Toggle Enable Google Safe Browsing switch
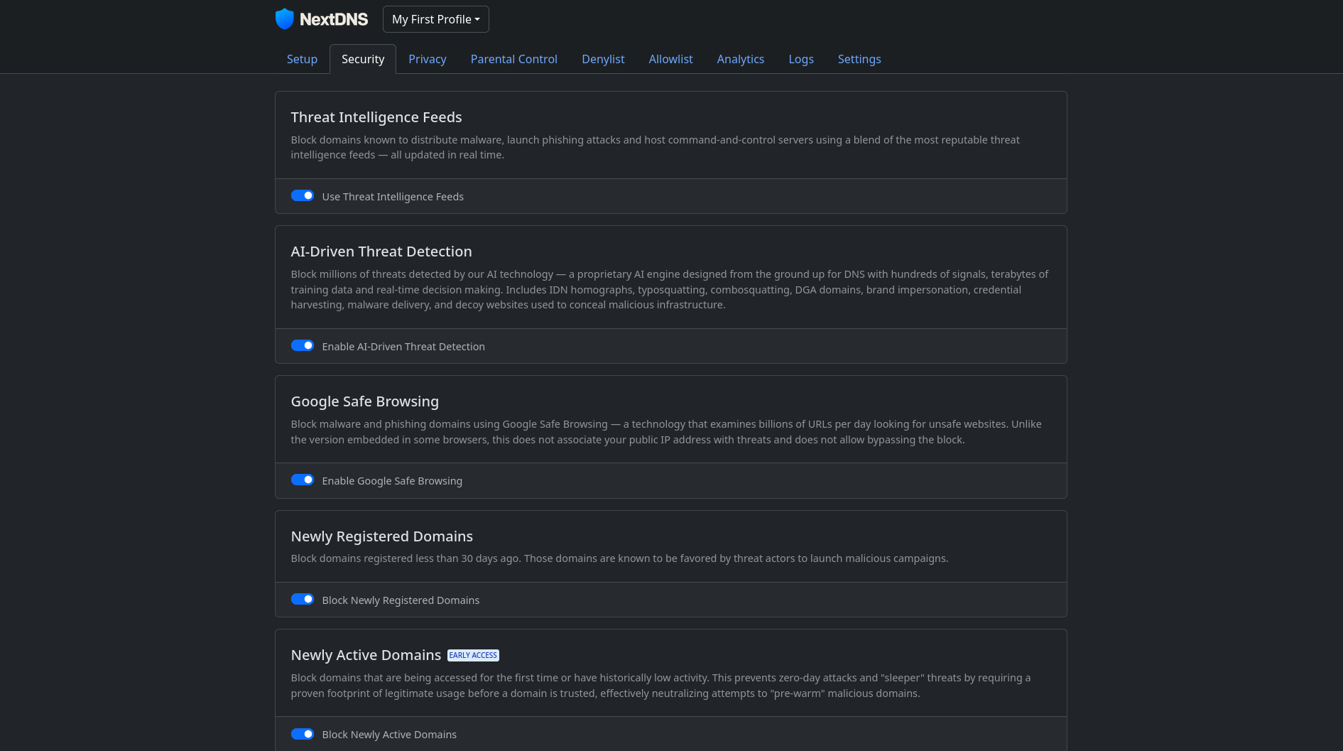Image resolution: width=1343 pixels, height=751 pixels. tap(303, 480)
